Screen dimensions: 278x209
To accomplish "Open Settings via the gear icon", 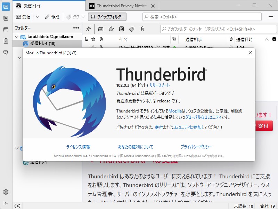I will (x=5, y=191).
